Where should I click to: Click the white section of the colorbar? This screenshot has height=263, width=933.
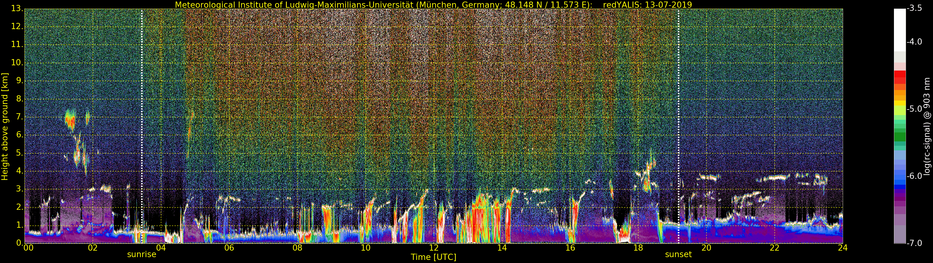tap(900, 30)
